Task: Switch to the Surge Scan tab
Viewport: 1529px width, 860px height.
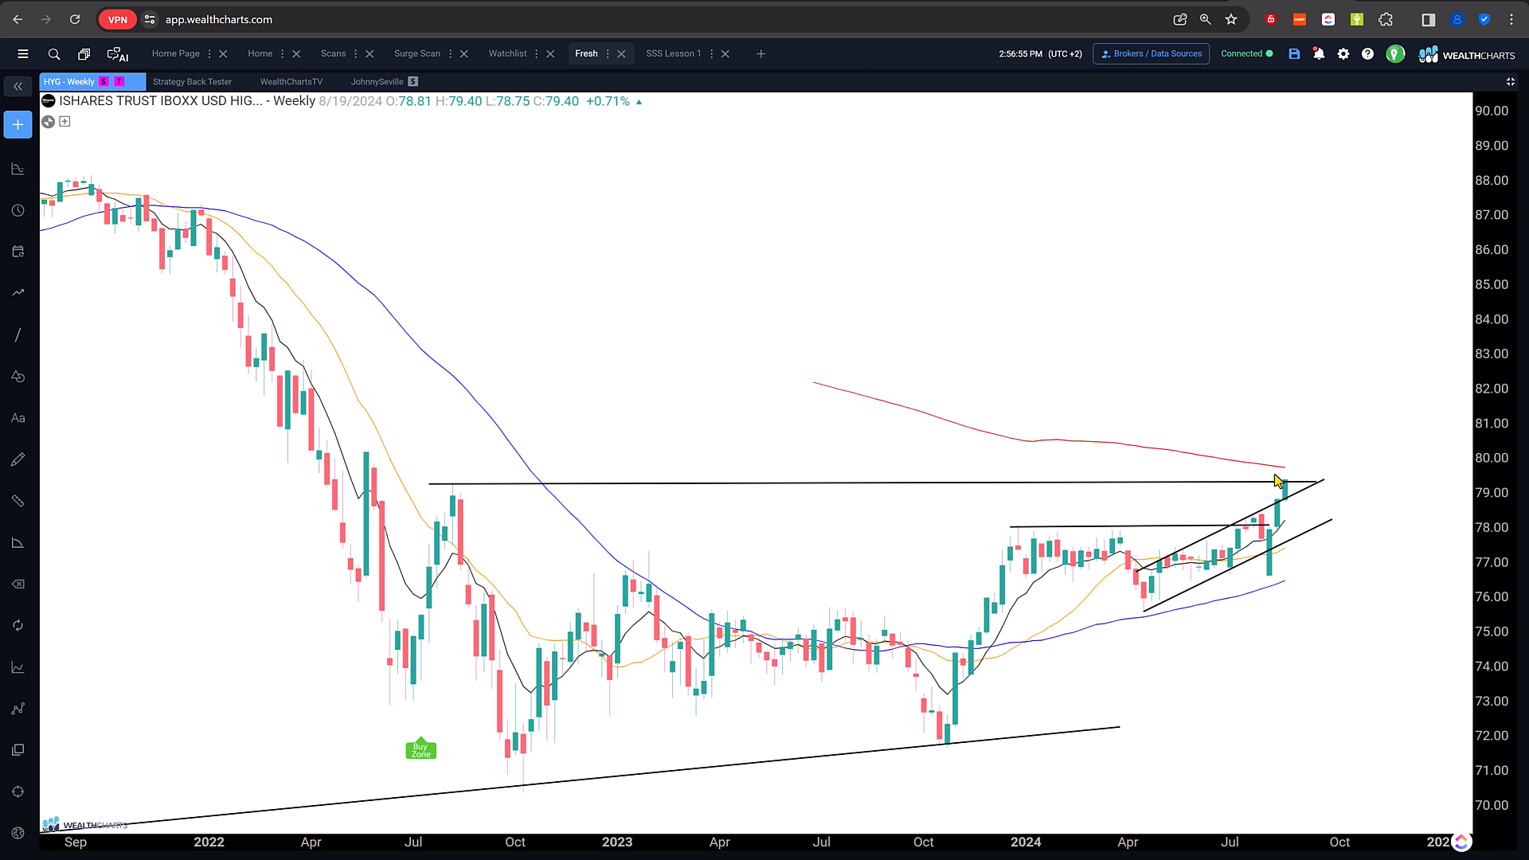Action: click(x=416, y=54)
